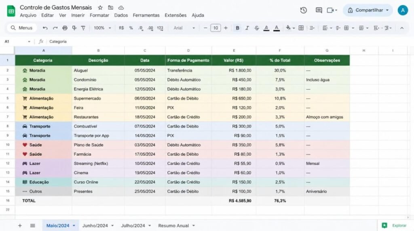This screenshot has height=231, width=414.
Task: Switch to the Junho/2024 sheet tab
Action: (x=95, y=226)
